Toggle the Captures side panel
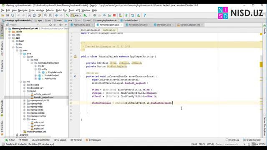Image resolution: width=267 pixels, height=150 pixels. coord(2,66)
